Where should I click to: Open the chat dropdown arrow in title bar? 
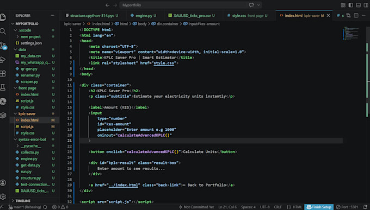point(258,5)
